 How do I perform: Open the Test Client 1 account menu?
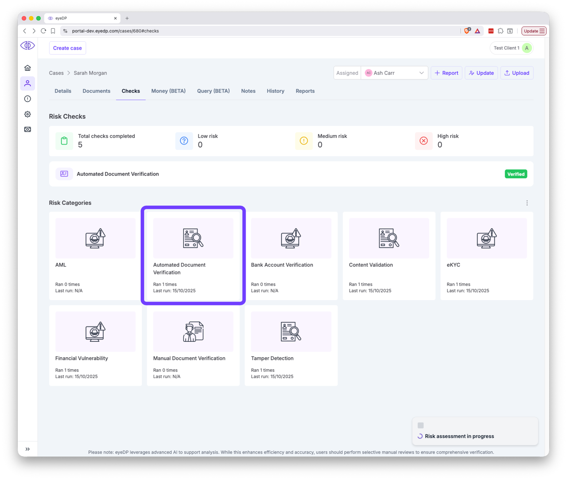point(512,48)
